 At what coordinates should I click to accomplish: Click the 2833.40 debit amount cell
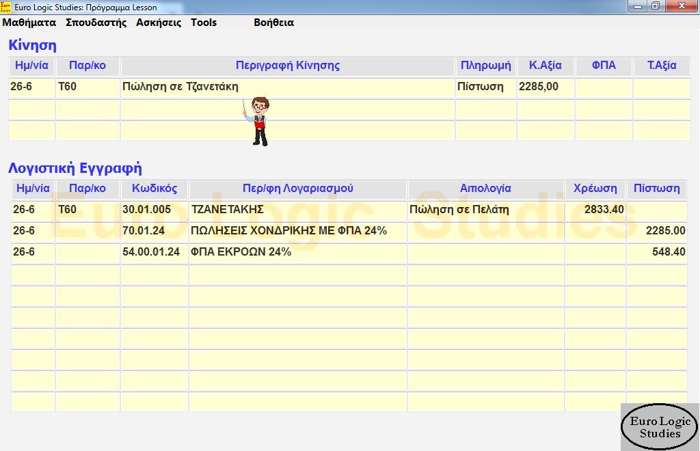coord(595,210)
